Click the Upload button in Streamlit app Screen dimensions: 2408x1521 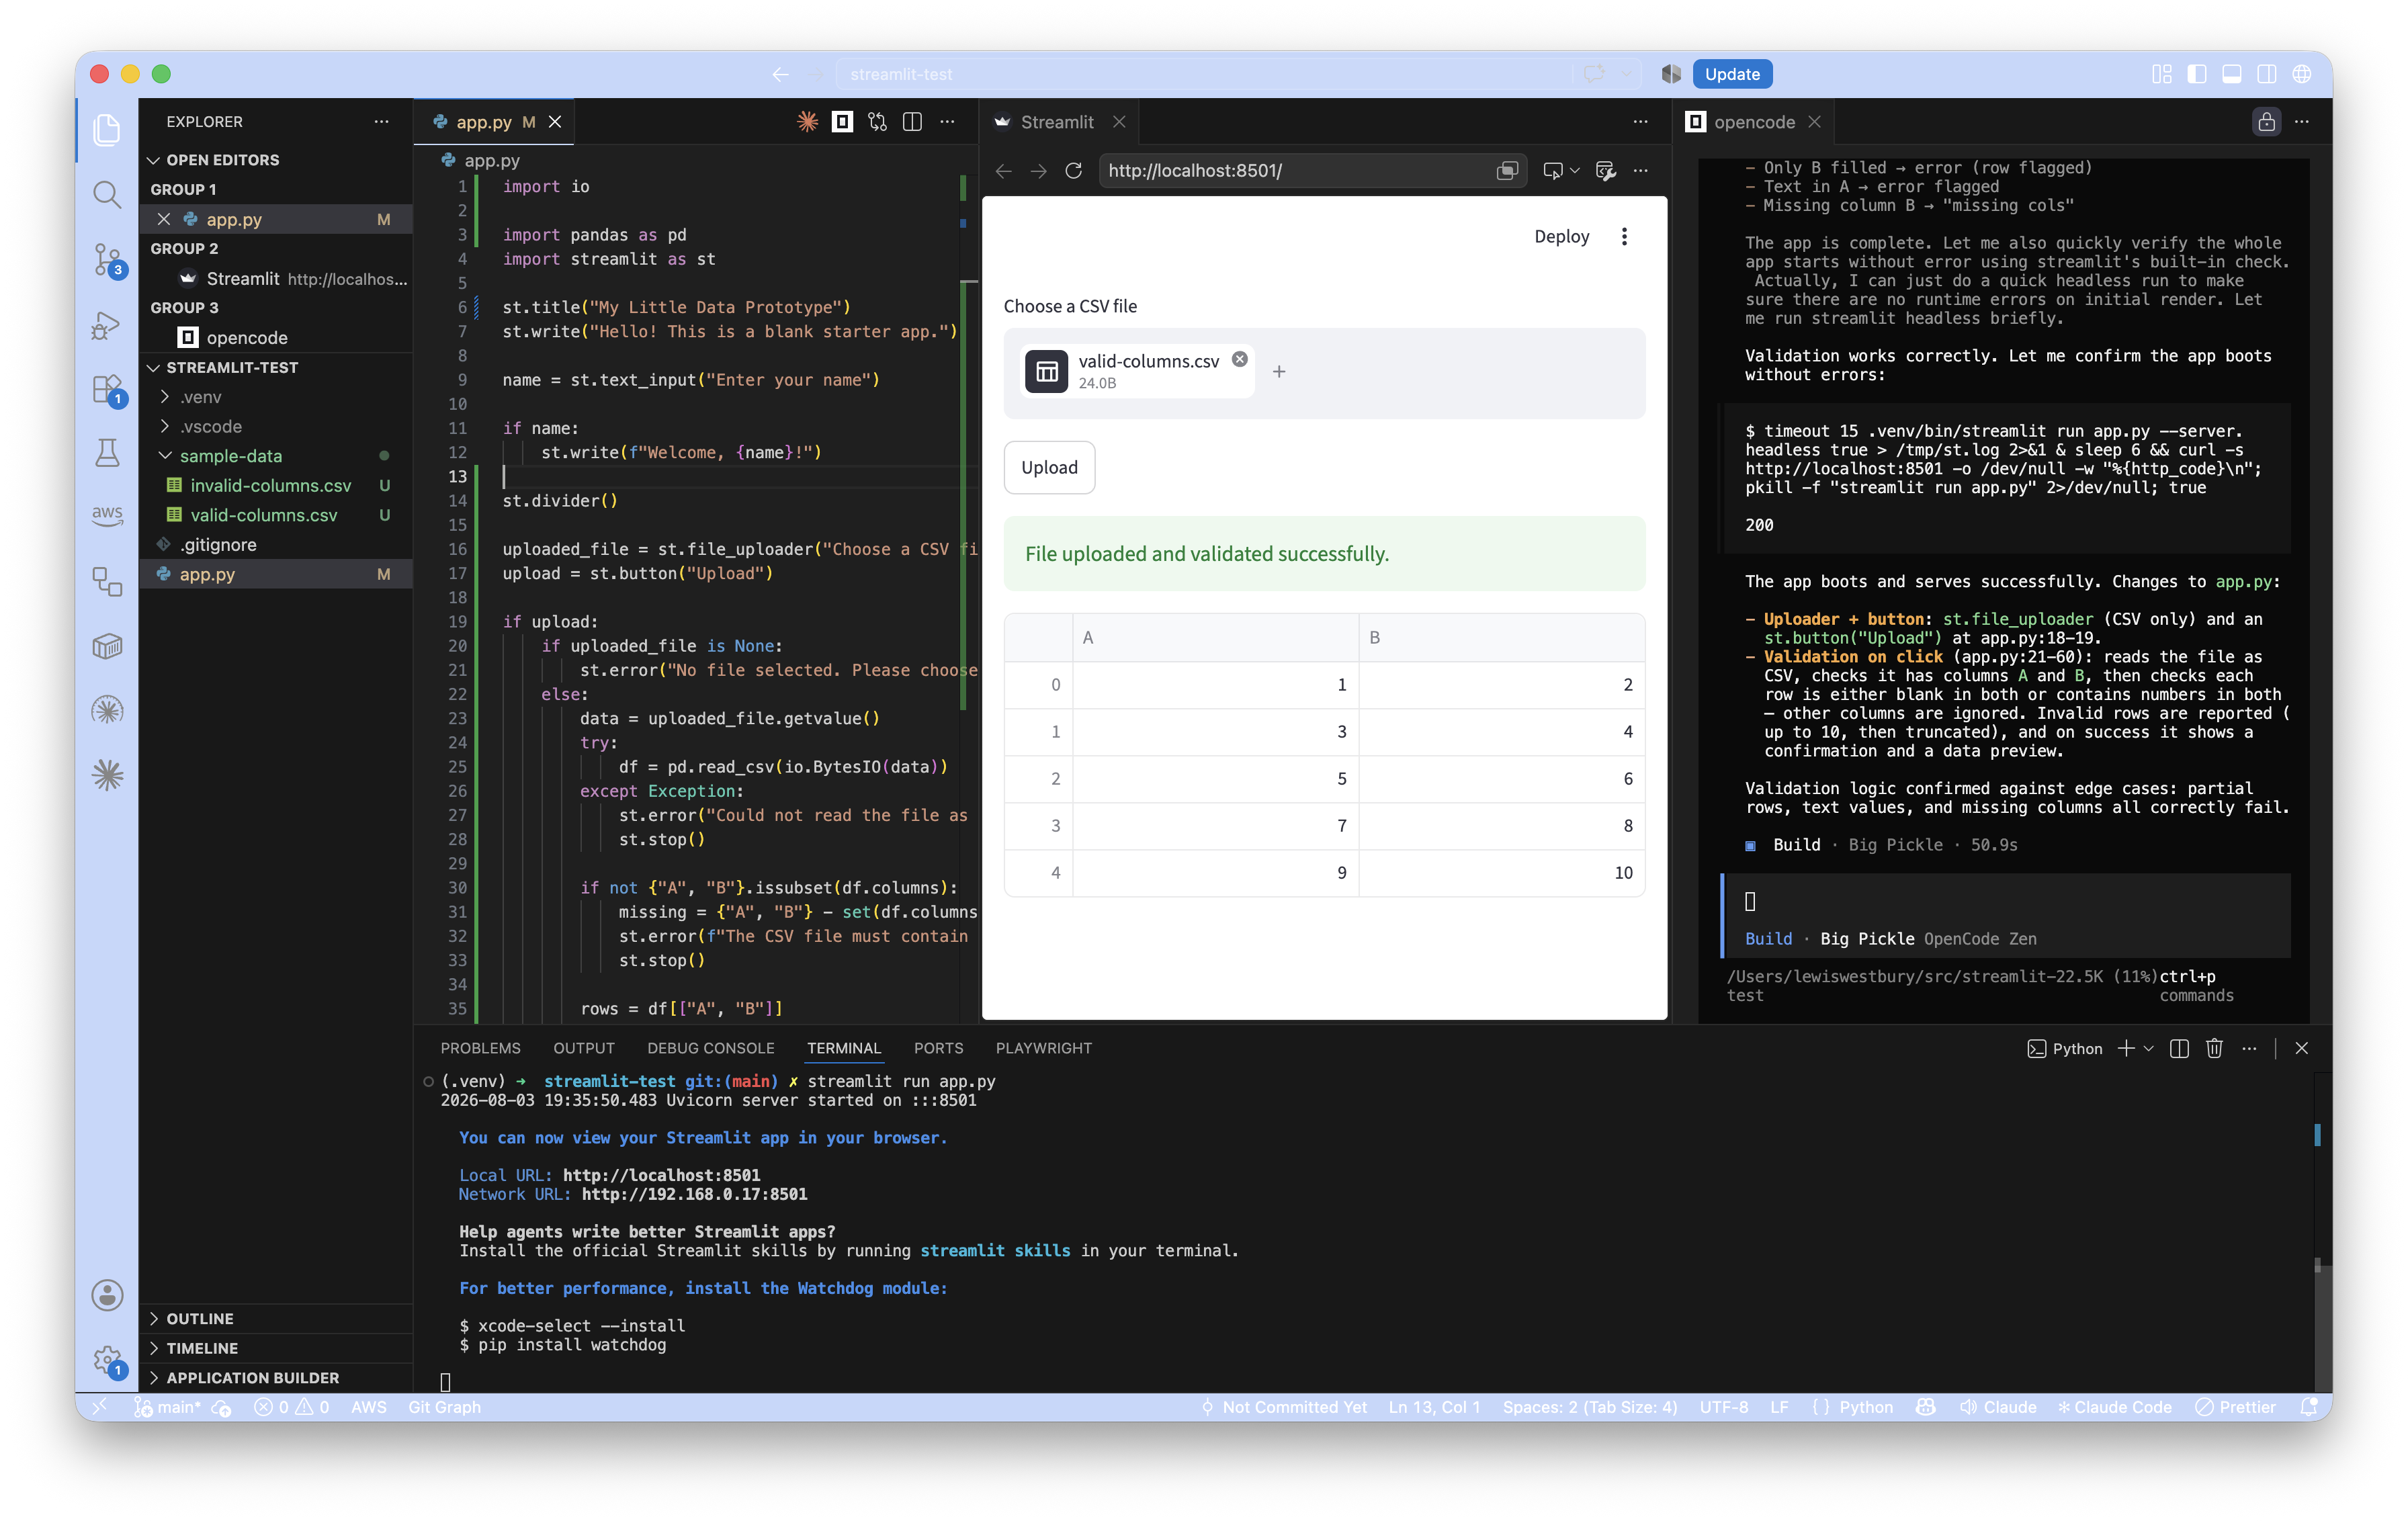tap(1049, 467)
